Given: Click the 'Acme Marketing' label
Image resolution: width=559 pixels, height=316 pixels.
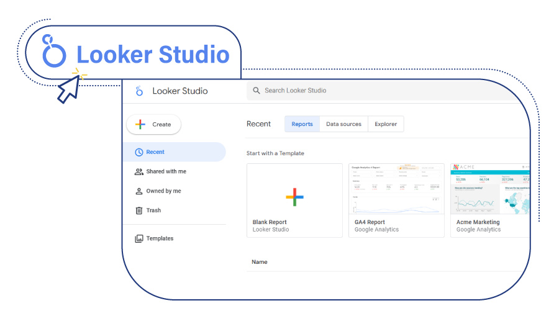Looking at the screenshot, I should (x=478, y=222).
